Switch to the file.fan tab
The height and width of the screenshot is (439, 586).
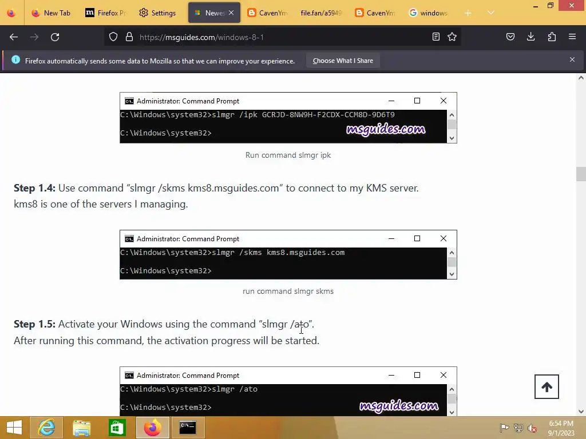click(320, 13)
